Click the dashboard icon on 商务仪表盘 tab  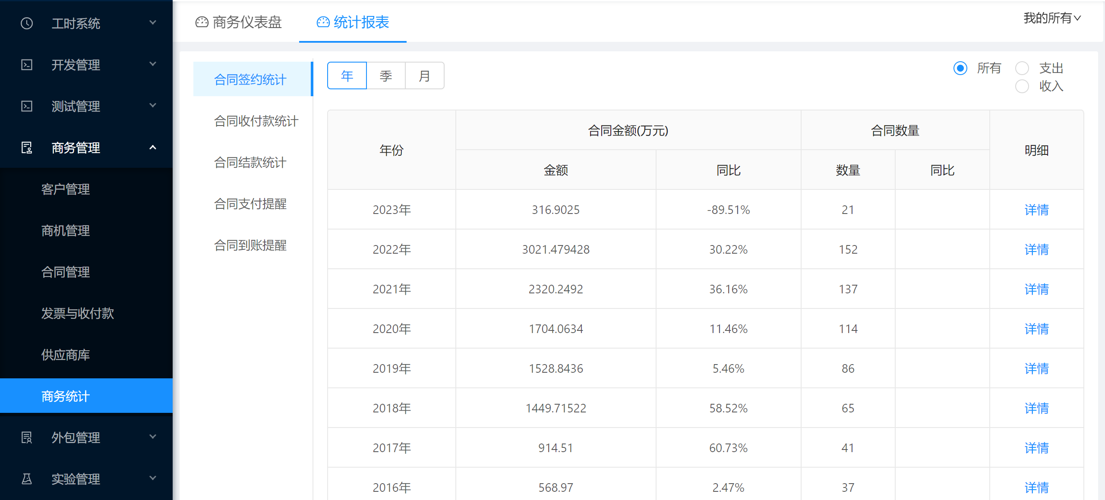point(202,22)
